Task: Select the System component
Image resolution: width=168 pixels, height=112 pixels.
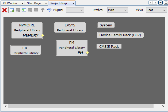Action: 106,25
